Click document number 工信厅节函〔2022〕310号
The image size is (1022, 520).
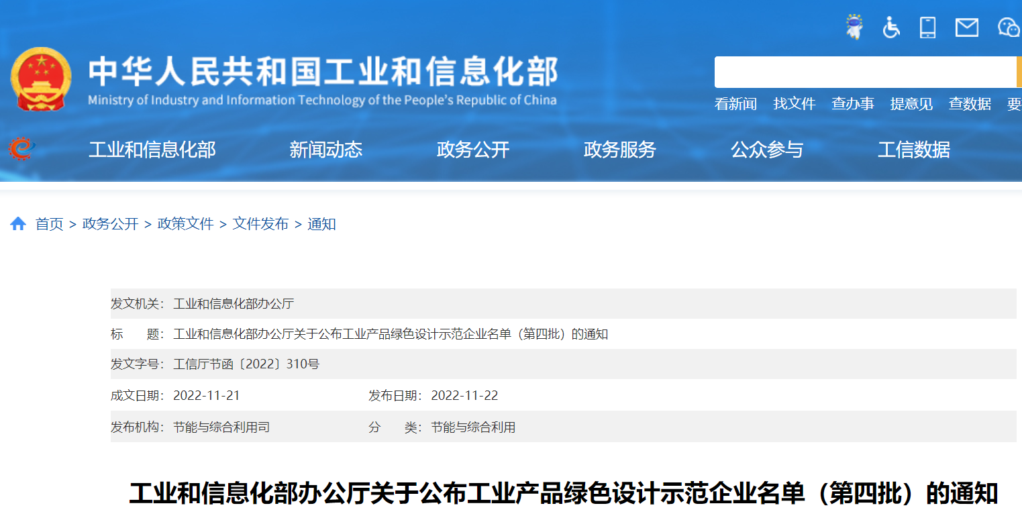coord(246,364)
